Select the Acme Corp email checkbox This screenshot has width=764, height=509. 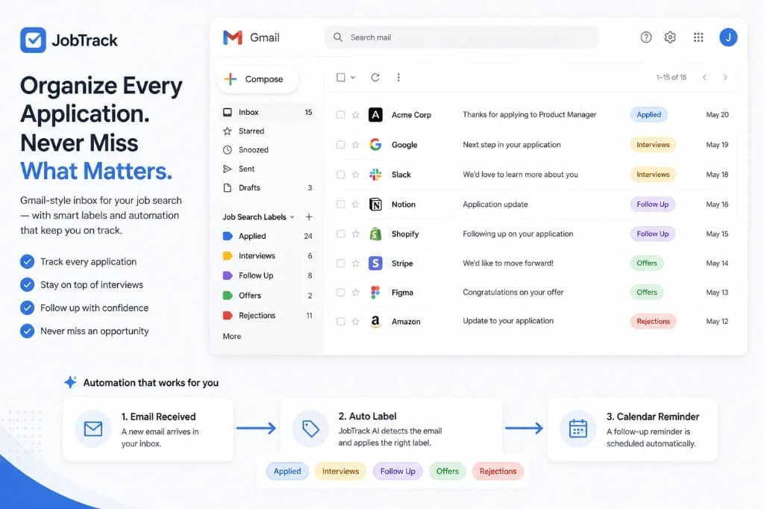click(341, 115)
